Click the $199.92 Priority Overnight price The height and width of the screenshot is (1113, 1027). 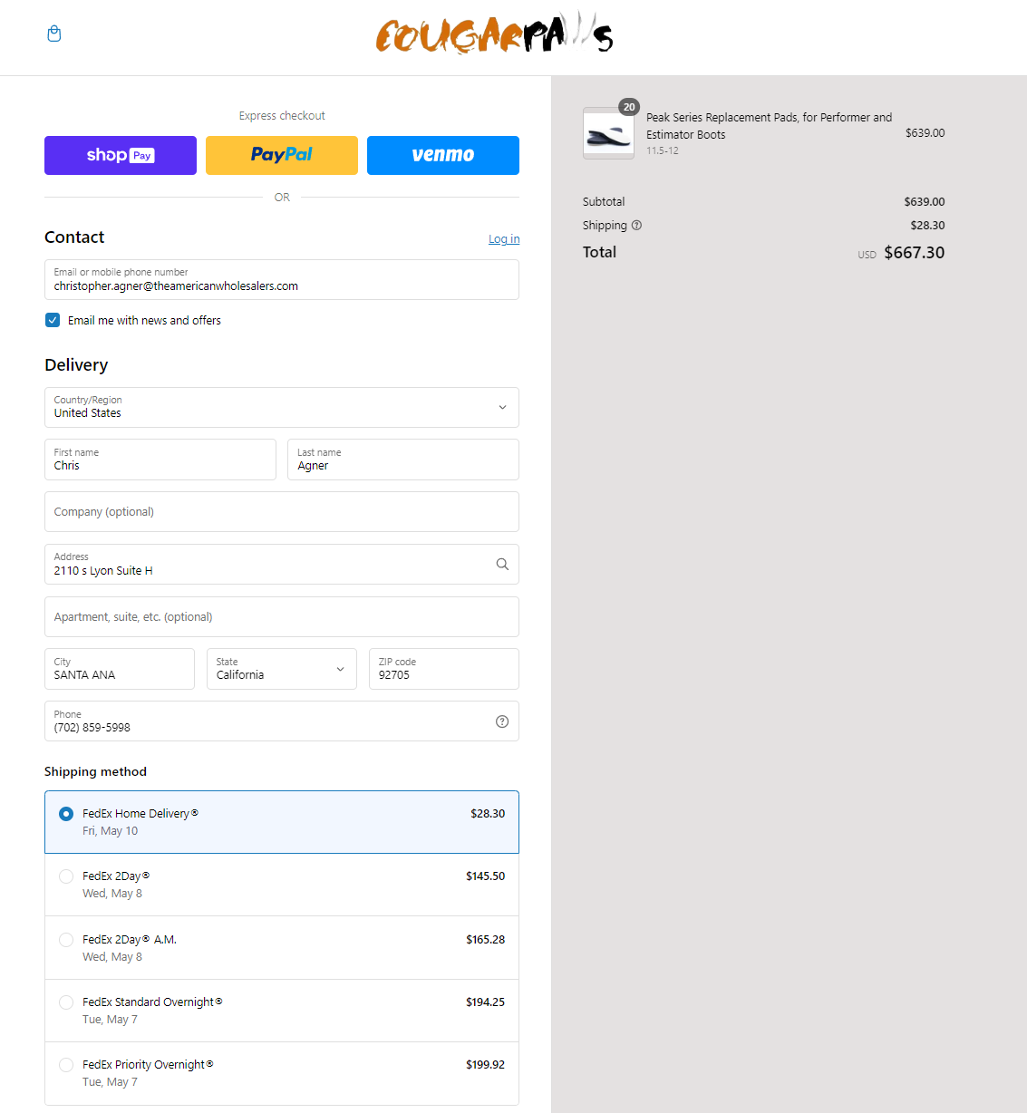click(485, 1065)
